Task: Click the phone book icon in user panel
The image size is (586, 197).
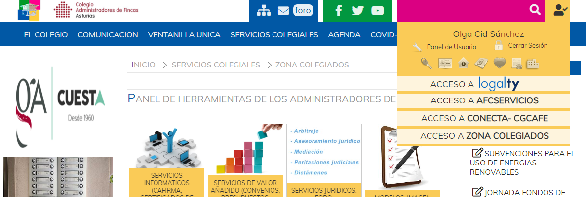Action: [481, 64]
